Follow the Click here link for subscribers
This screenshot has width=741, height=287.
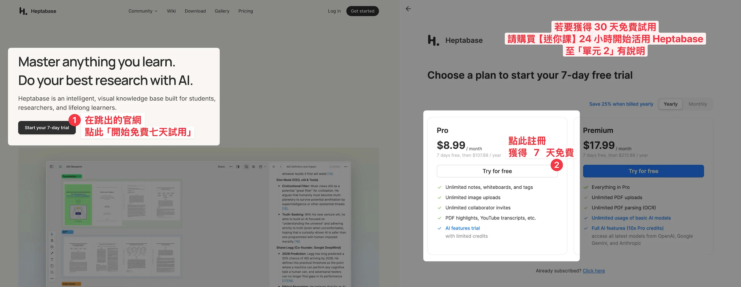(x=594, y=271)
